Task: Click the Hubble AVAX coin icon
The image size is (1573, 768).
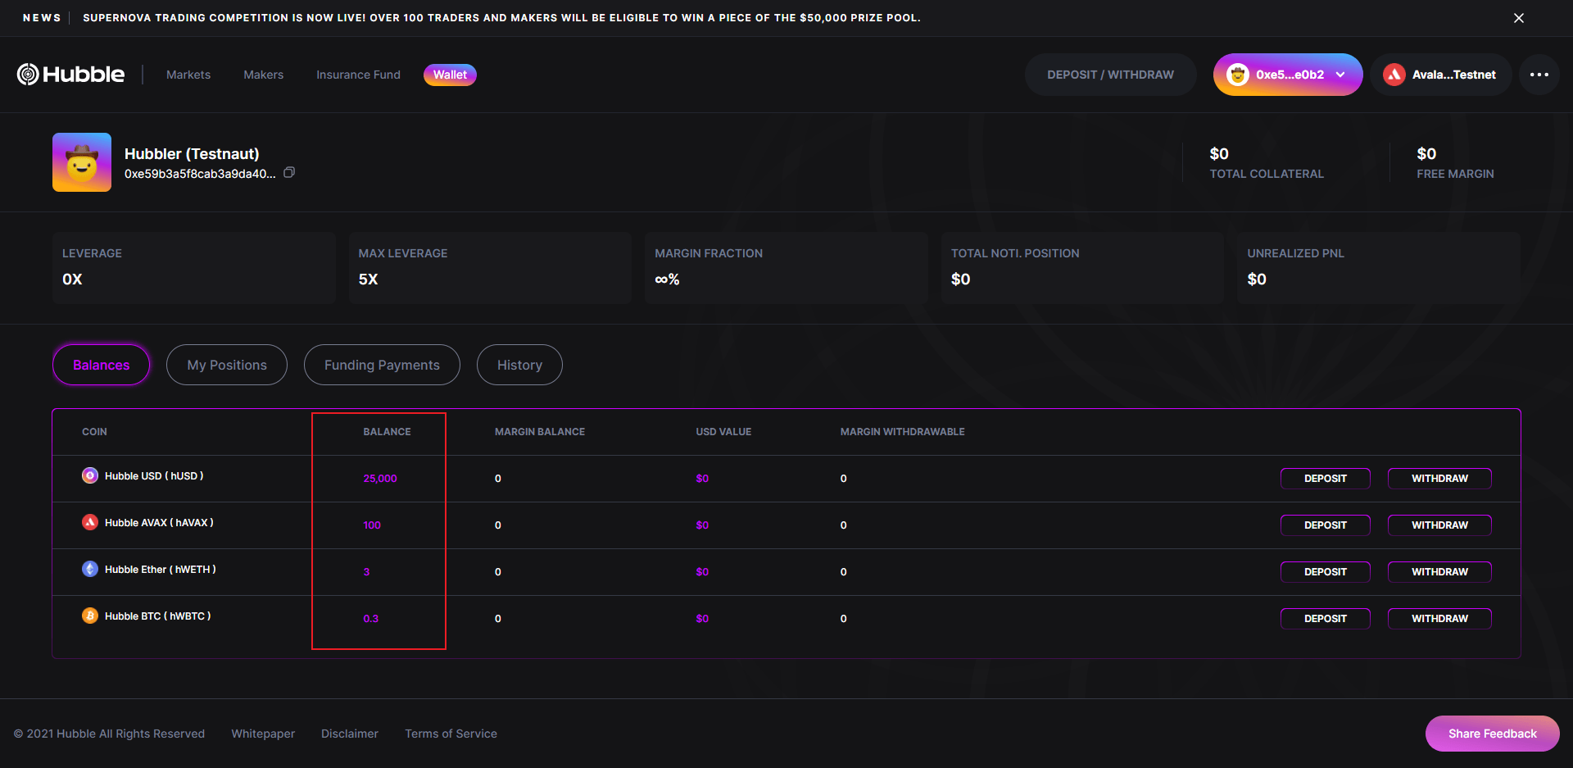Action: [x=90, y=522]
